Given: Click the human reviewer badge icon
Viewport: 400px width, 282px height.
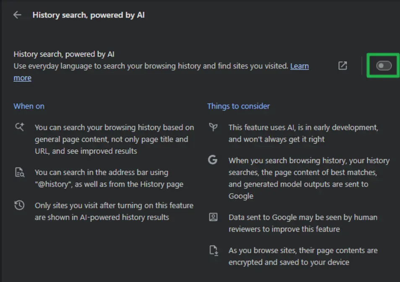Looking at the screenshot, I should (x=214, y=217).
